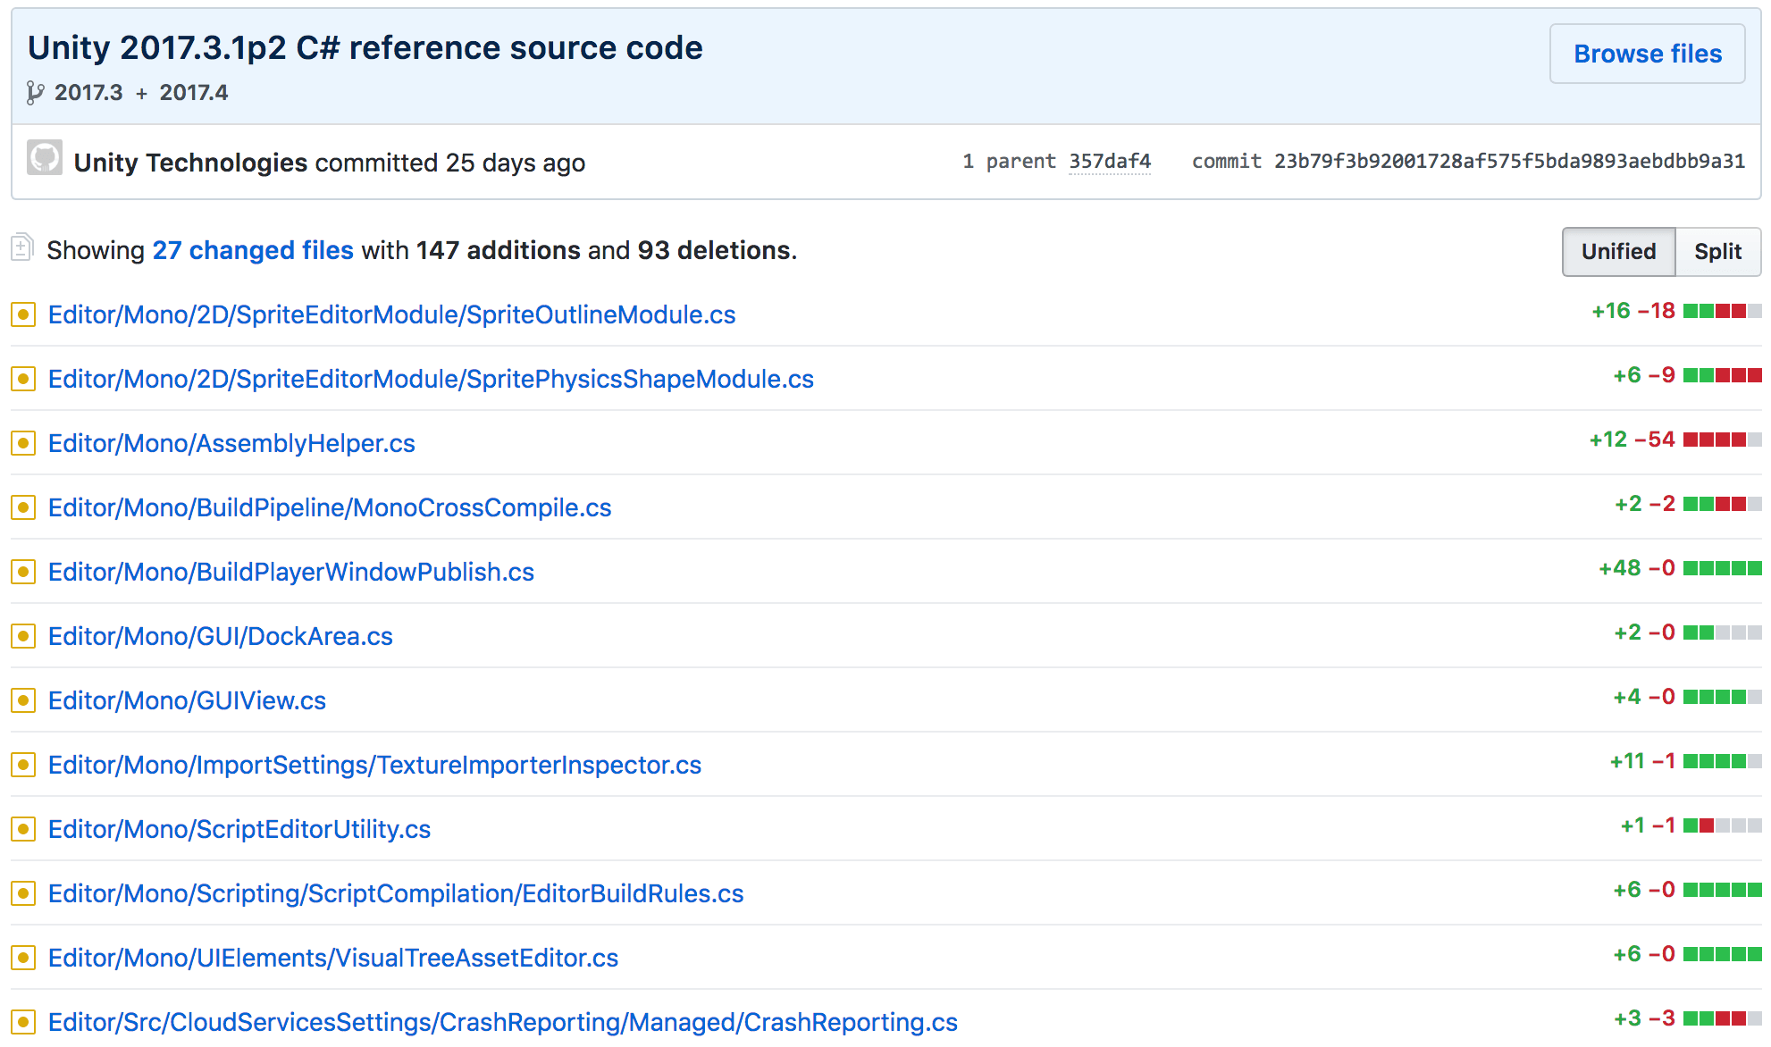The width and height of the screenshot is (1771, 1047).
Task: Click modified icon for BuildPlayerWindowPublish.cs
Action: click(x=23, y=572)
